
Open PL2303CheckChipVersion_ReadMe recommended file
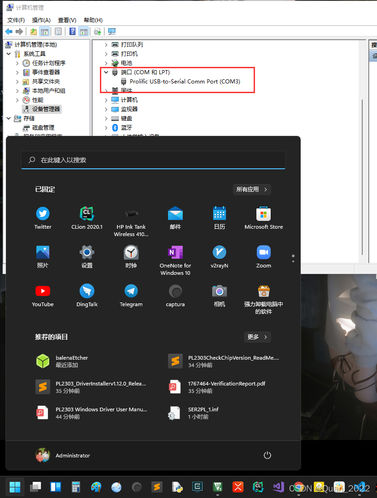(x=224, y=361)
